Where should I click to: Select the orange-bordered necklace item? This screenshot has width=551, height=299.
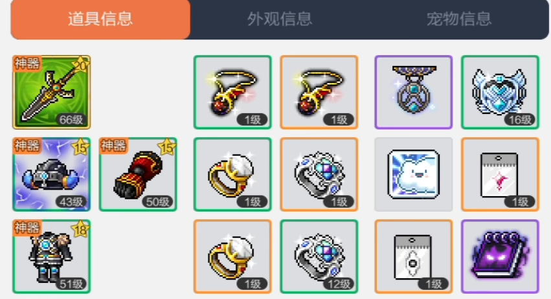(319, 92)
